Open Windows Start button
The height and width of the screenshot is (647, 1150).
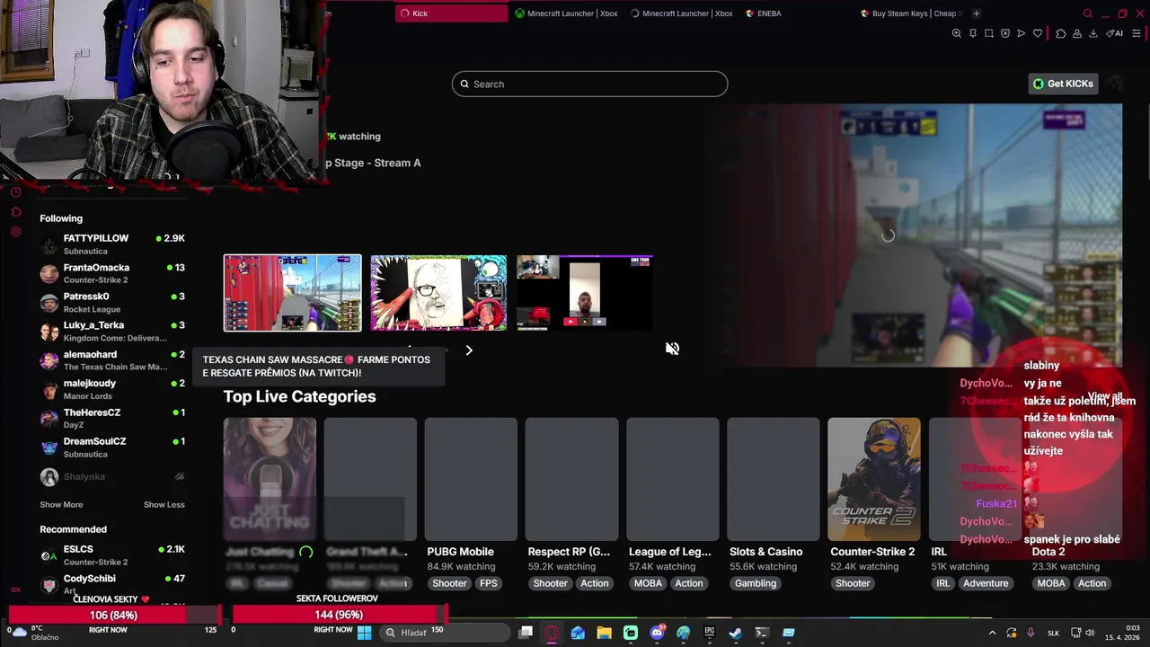coord(365,633)
